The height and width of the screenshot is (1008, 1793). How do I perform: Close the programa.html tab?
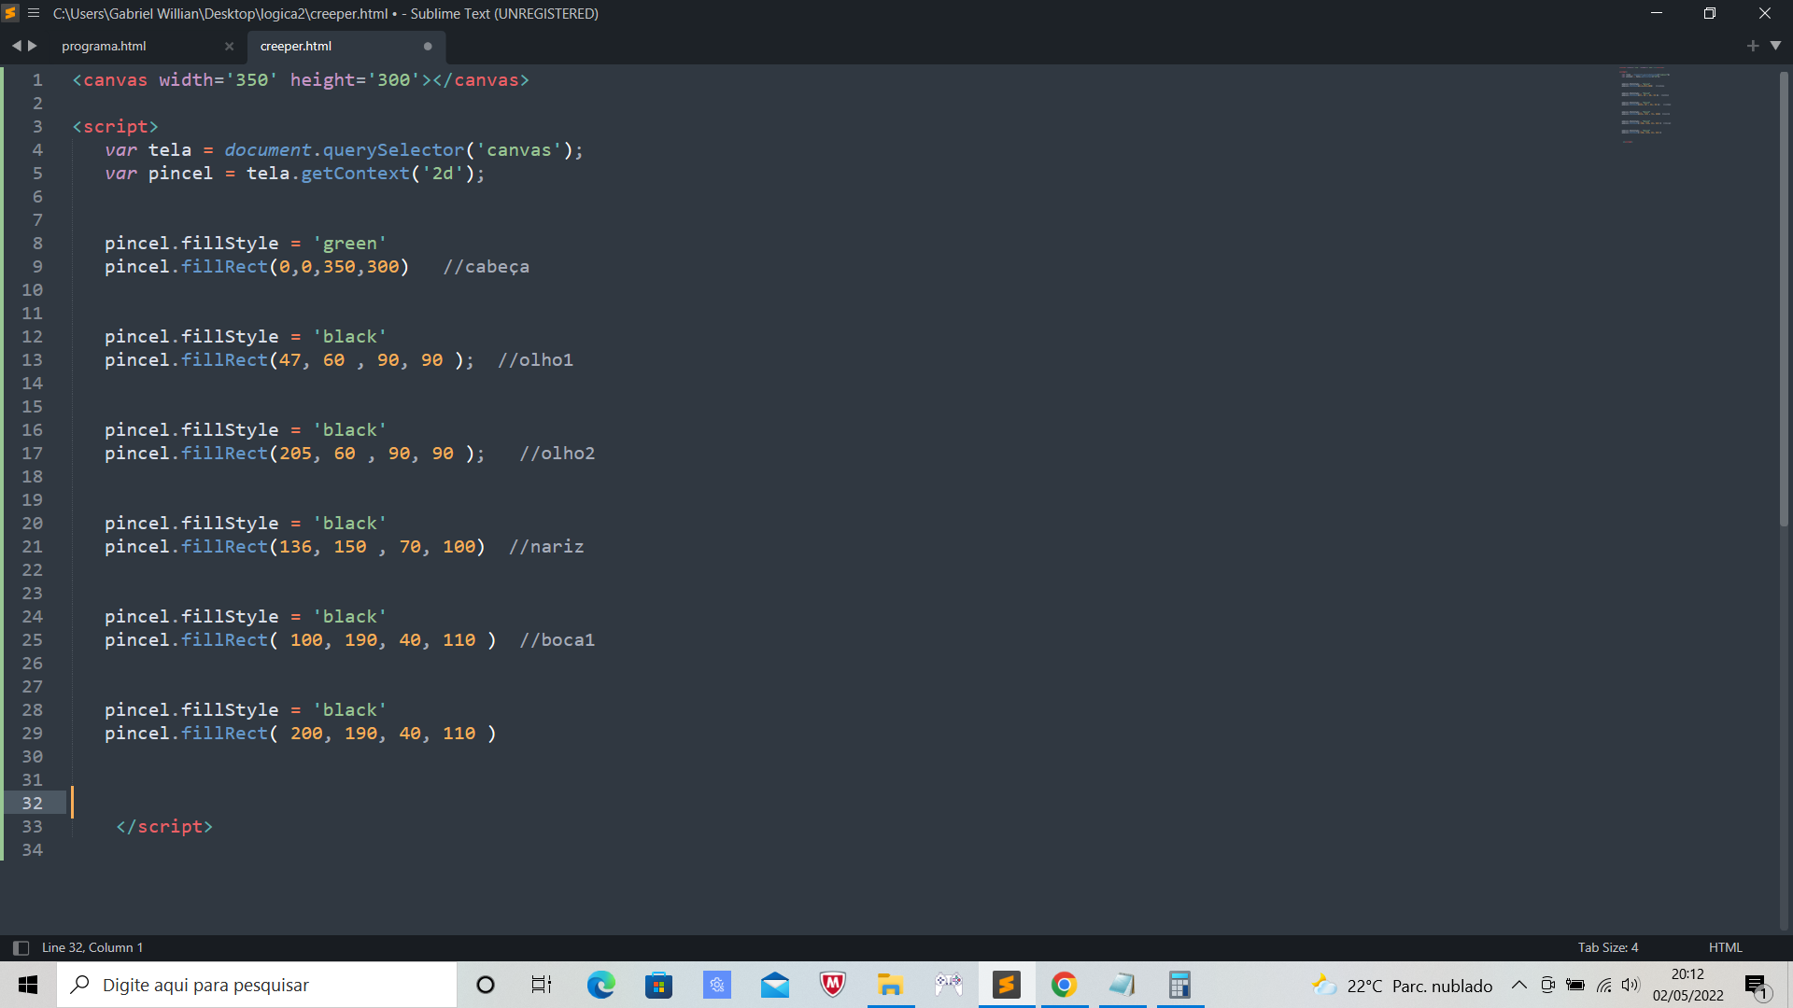coord(229,46)
